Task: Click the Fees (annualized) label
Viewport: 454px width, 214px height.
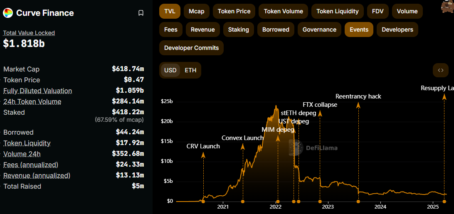Action: coord(31,165)
